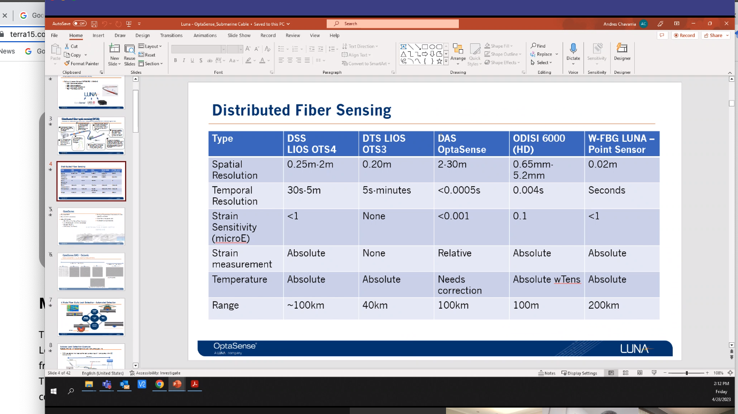Image resolution: width=738 pixels, height=414 pixels.
Task: Open Customize Quick Access Toolbar dropdown
Action: click(x=139, y=24)
